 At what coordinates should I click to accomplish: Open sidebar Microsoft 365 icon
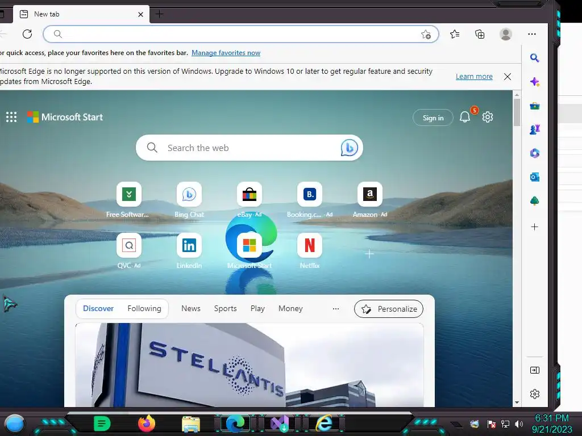click(x=534, y=153)
